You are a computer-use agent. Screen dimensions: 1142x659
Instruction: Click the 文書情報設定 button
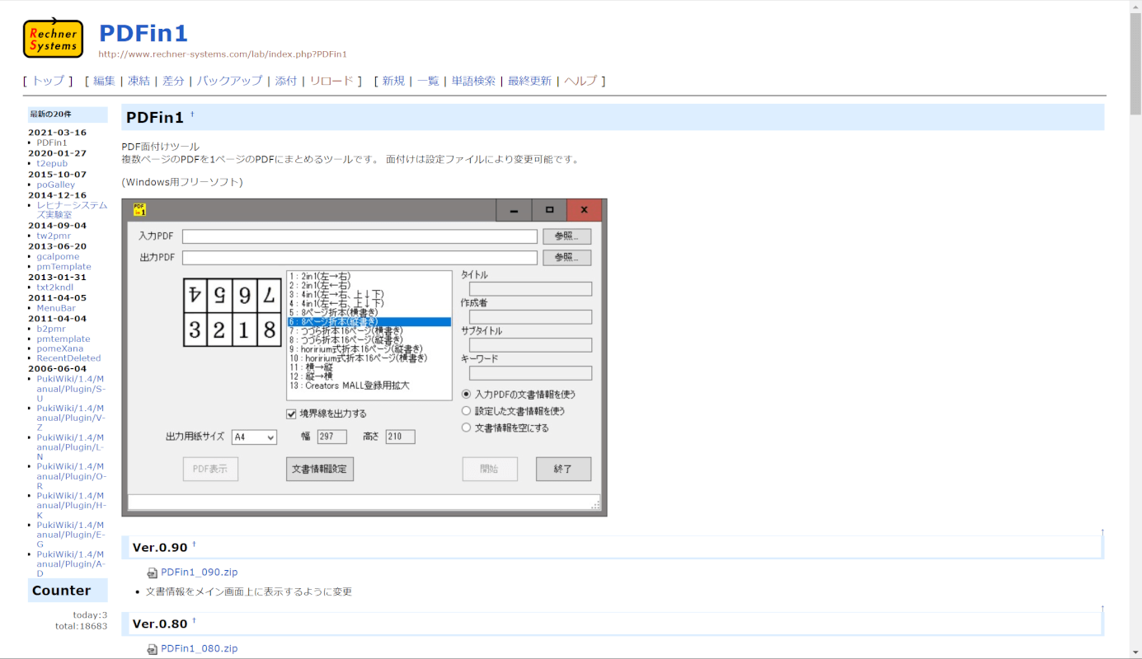click(320, 469)
